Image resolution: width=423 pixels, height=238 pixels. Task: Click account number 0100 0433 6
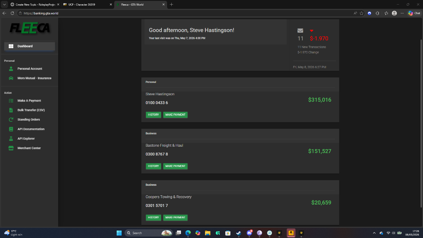click(157, 103)
